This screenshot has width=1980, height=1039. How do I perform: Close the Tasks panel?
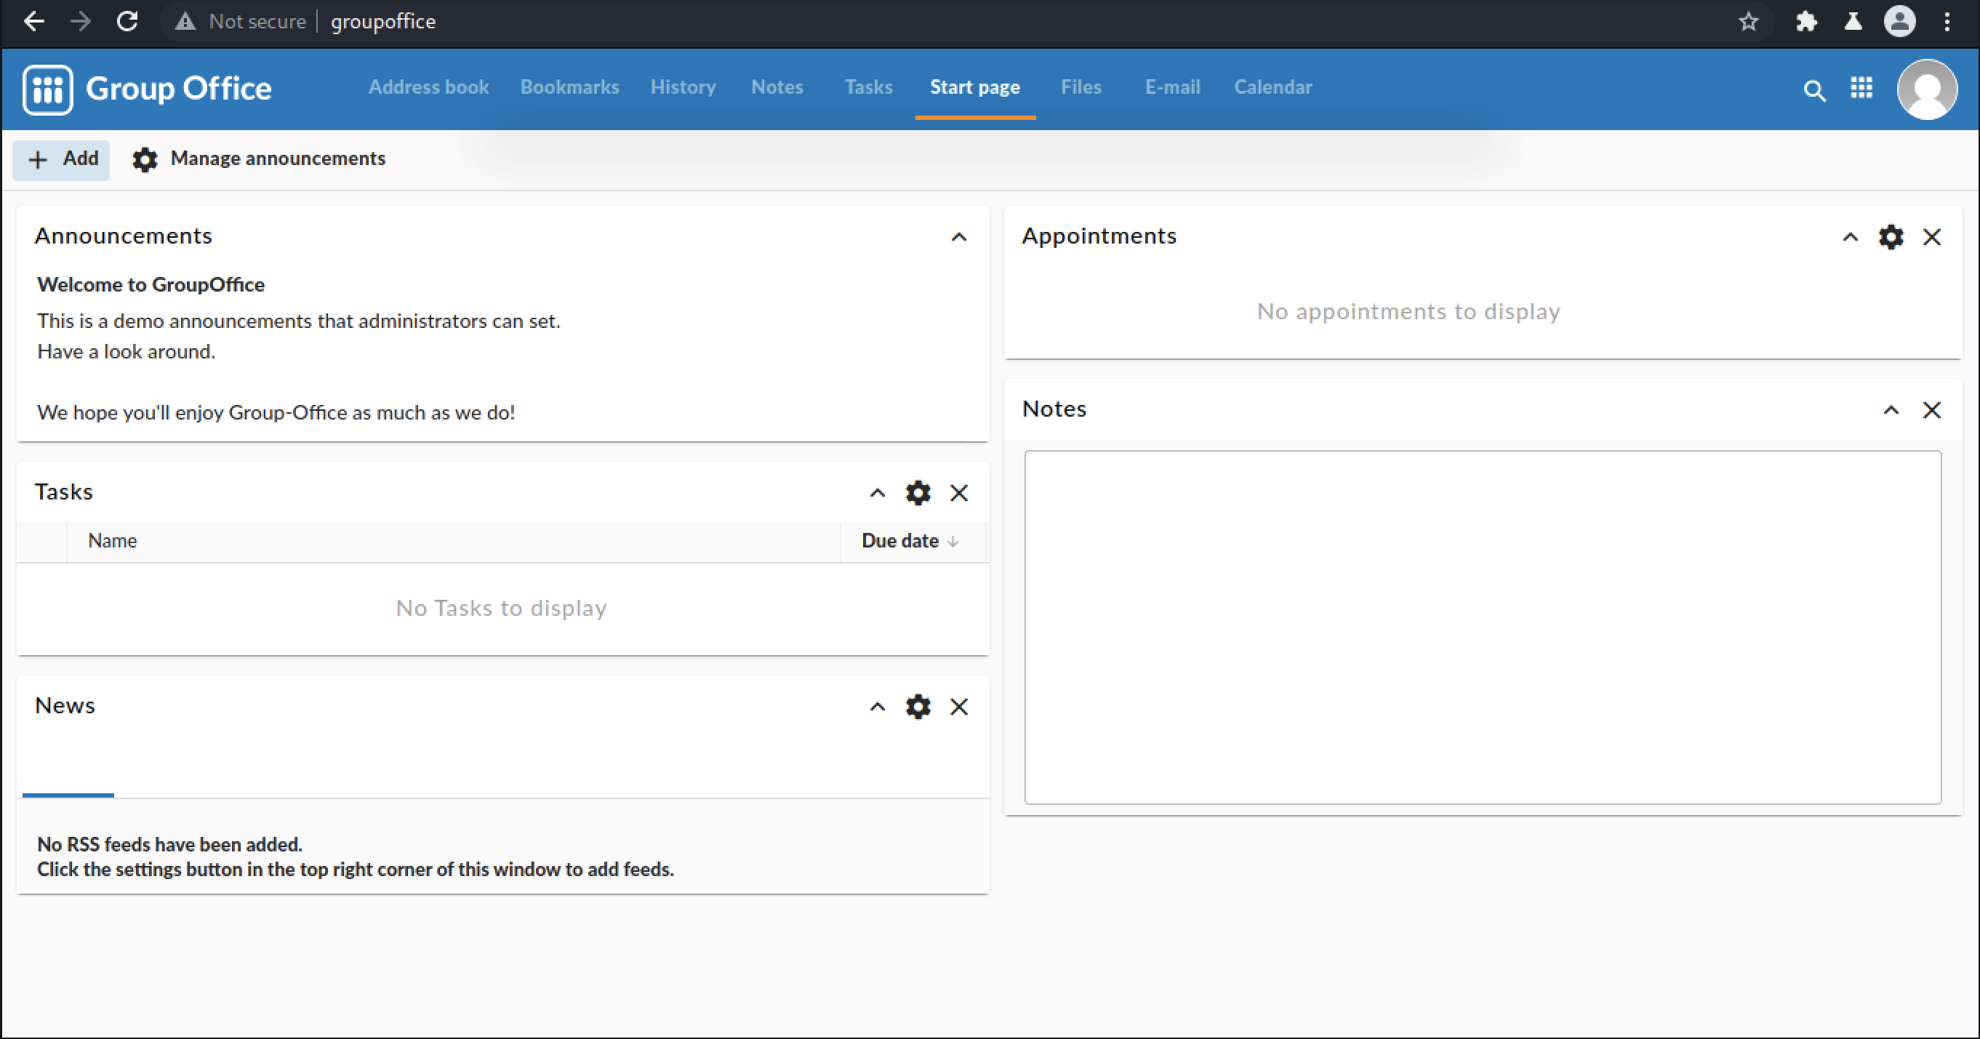point(958,493)
